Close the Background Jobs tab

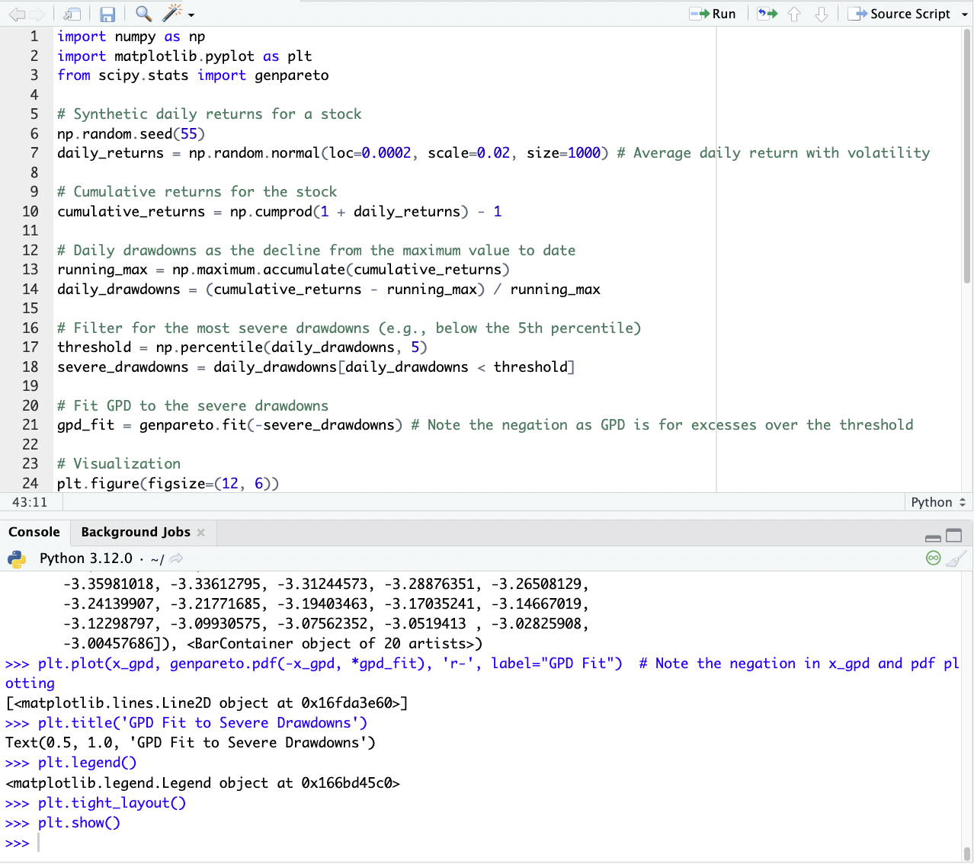(x=201, y=533)
